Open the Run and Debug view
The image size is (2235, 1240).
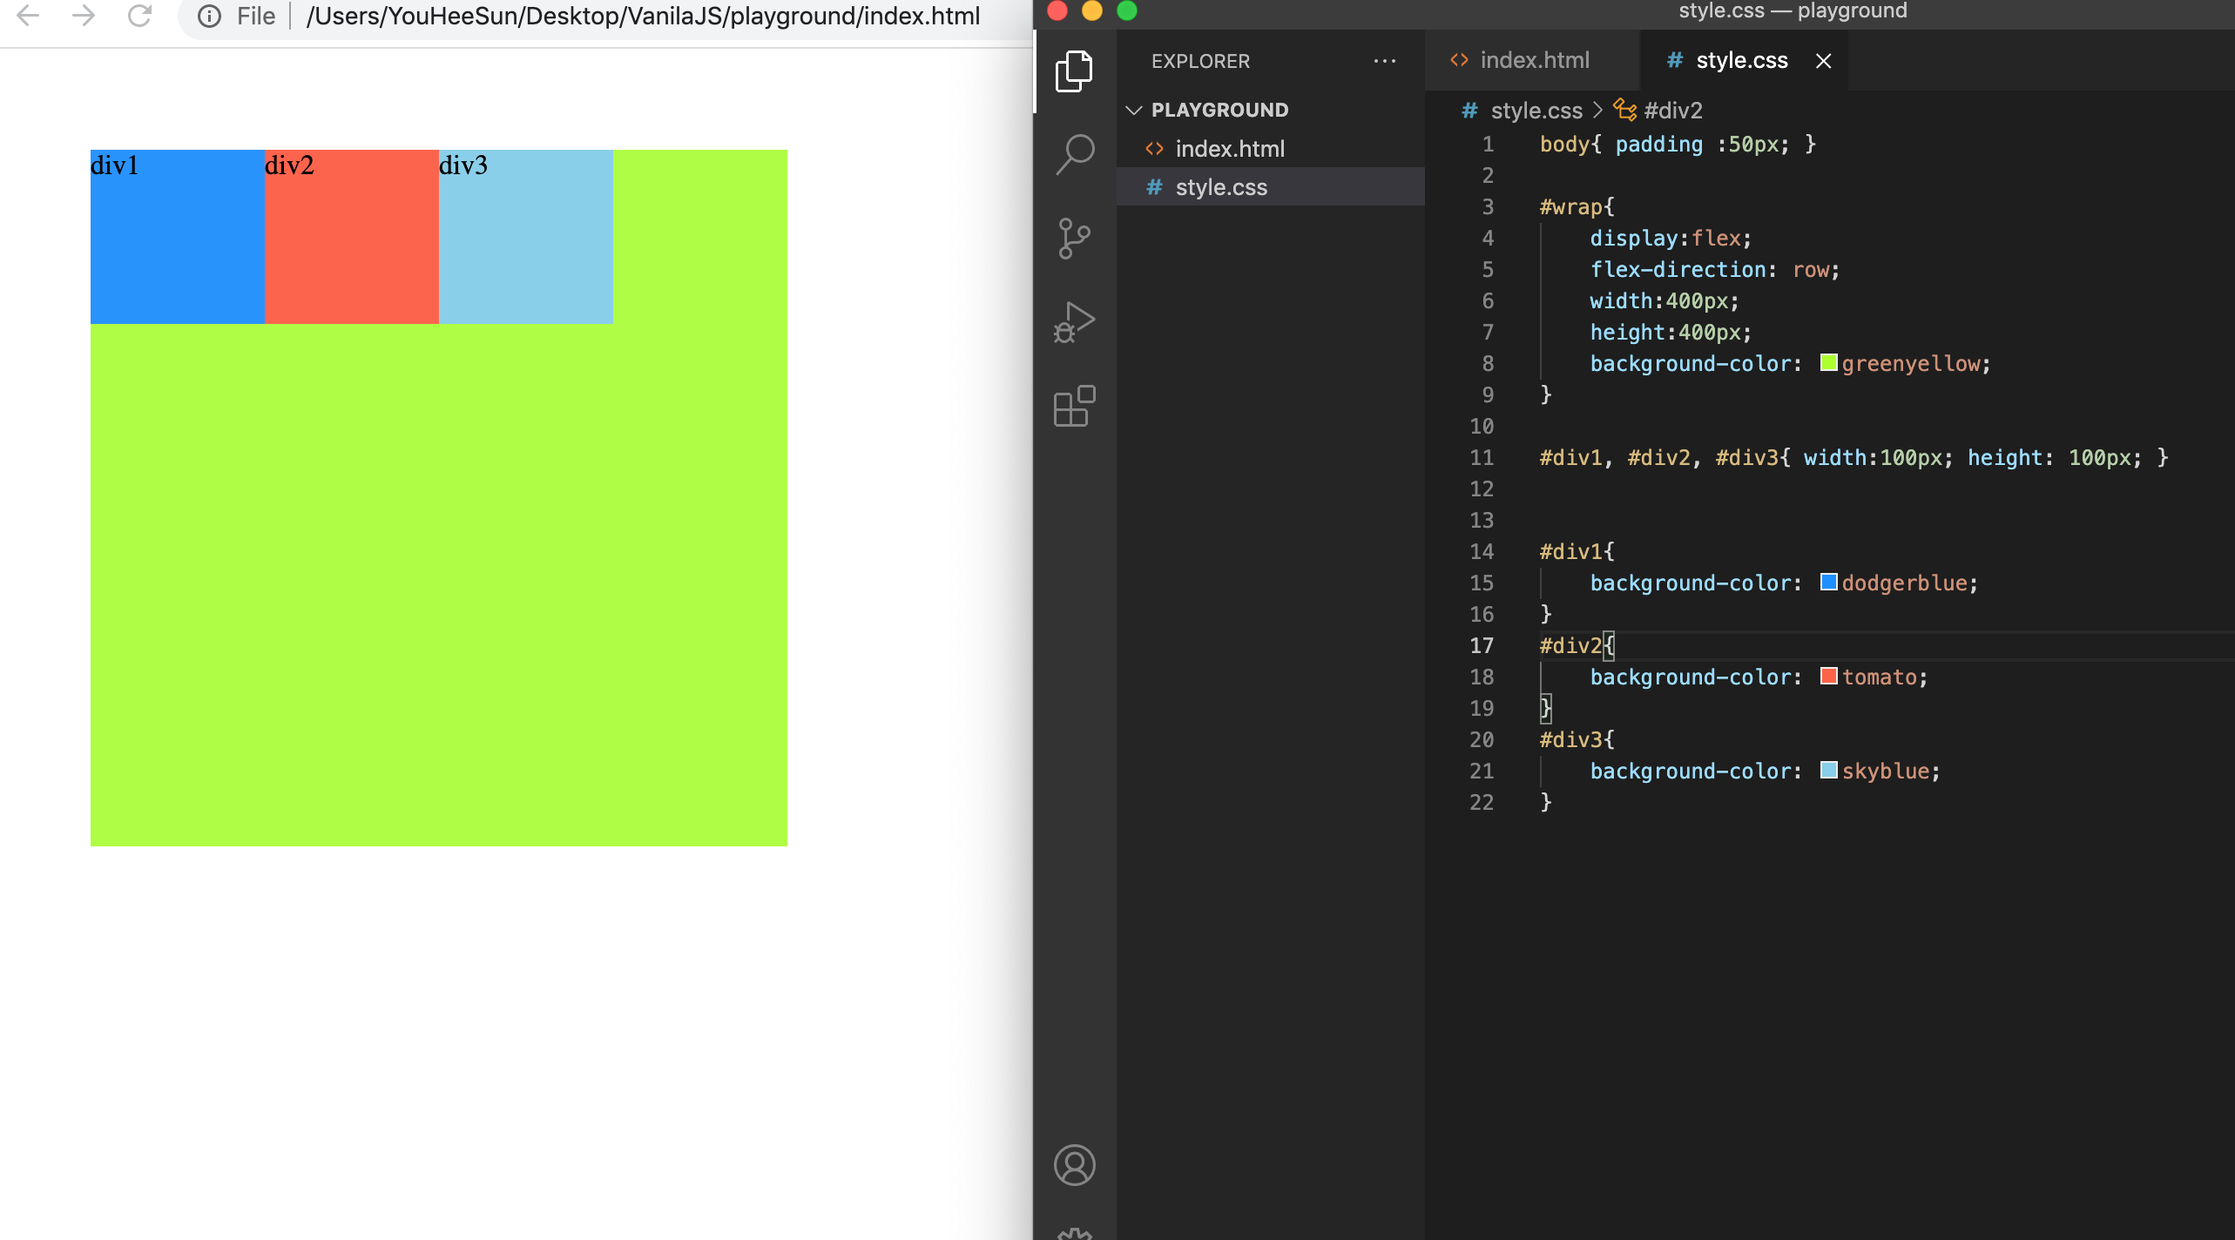pos(1074,321)
